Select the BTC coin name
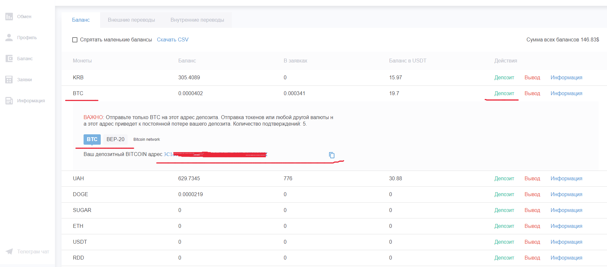Viewport: 607px width, 267px height. point(78,94)
